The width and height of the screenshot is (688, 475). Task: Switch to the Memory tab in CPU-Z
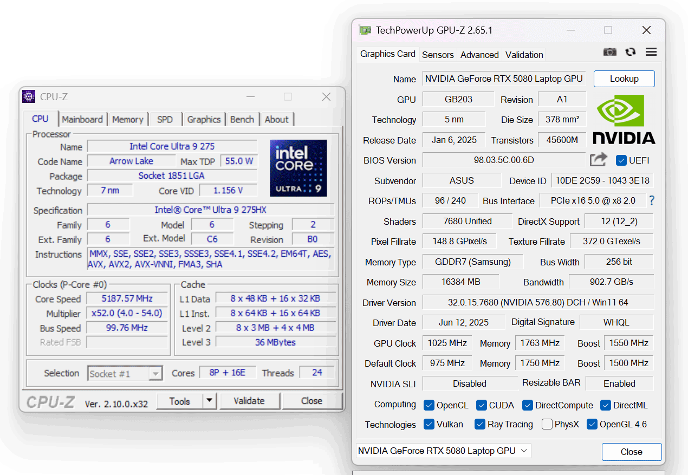128,119
